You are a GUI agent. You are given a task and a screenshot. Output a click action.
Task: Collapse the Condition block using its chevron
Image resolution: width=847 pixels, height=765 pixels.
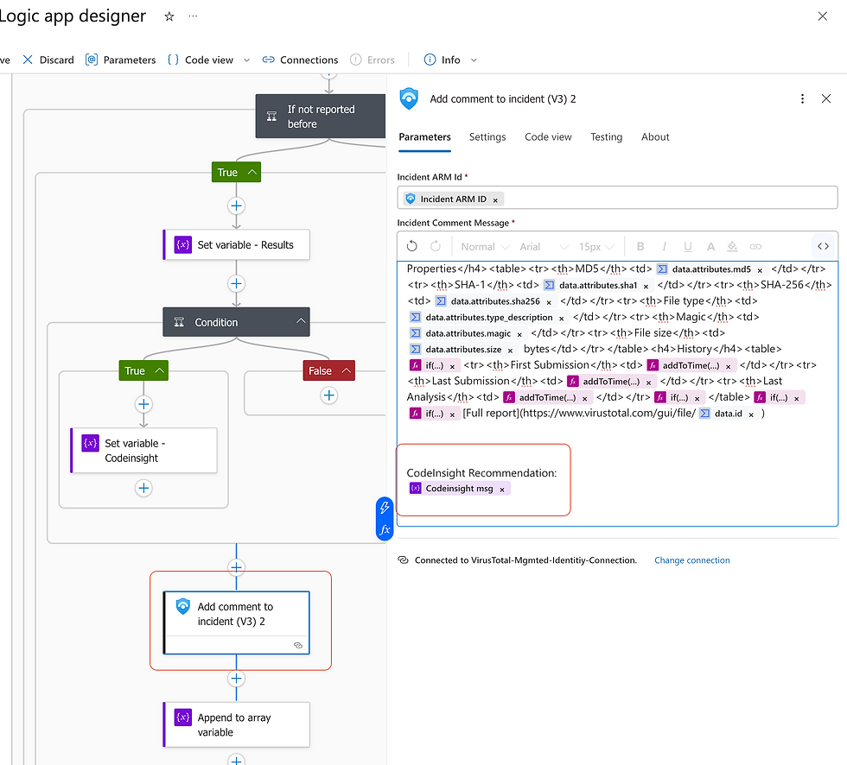click(x=301, y=322)
